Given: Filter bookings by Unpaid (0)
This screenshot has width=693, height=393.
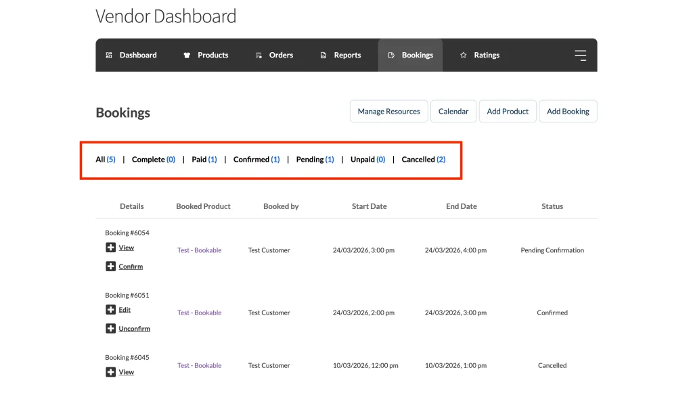Looking at the screenshot, I should [367, 160].
